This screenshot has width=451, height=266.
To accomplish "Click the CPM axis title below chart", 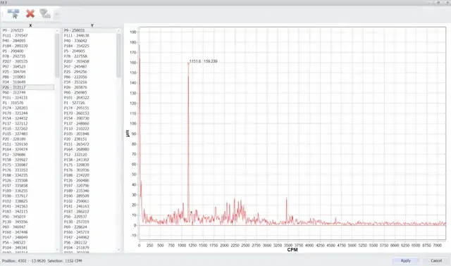I will tap(292, 250).
